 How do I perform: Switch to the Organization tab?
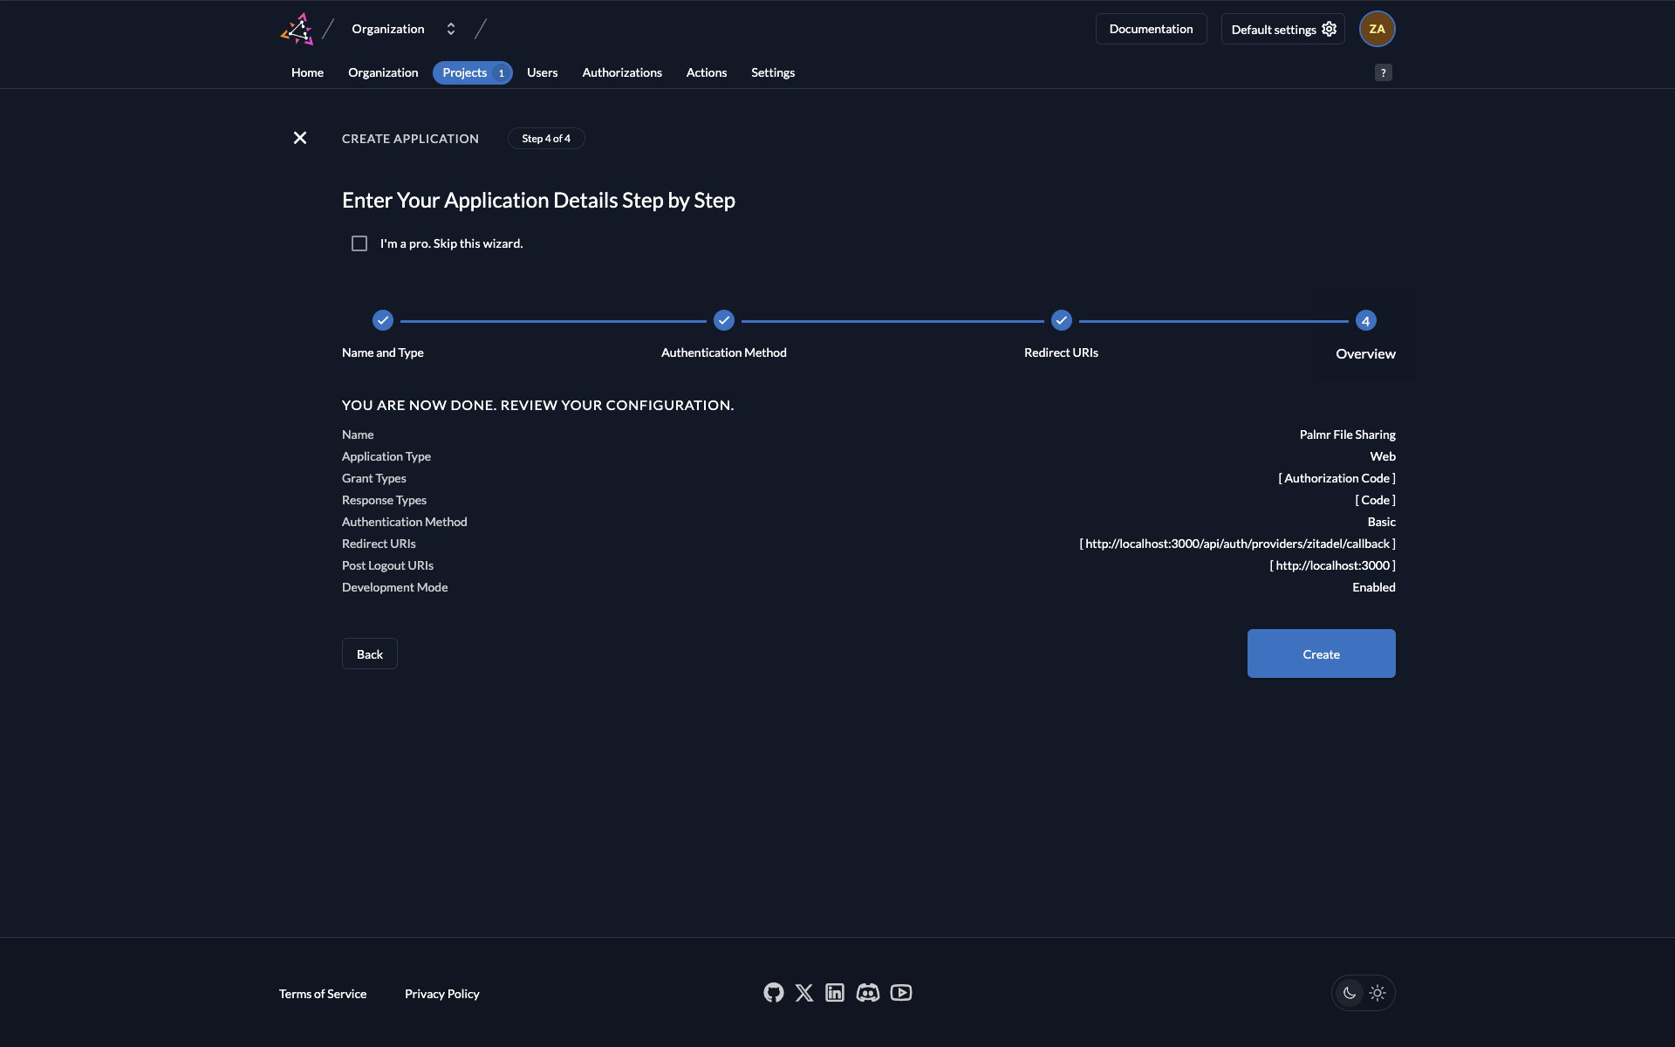coord(383,72)
